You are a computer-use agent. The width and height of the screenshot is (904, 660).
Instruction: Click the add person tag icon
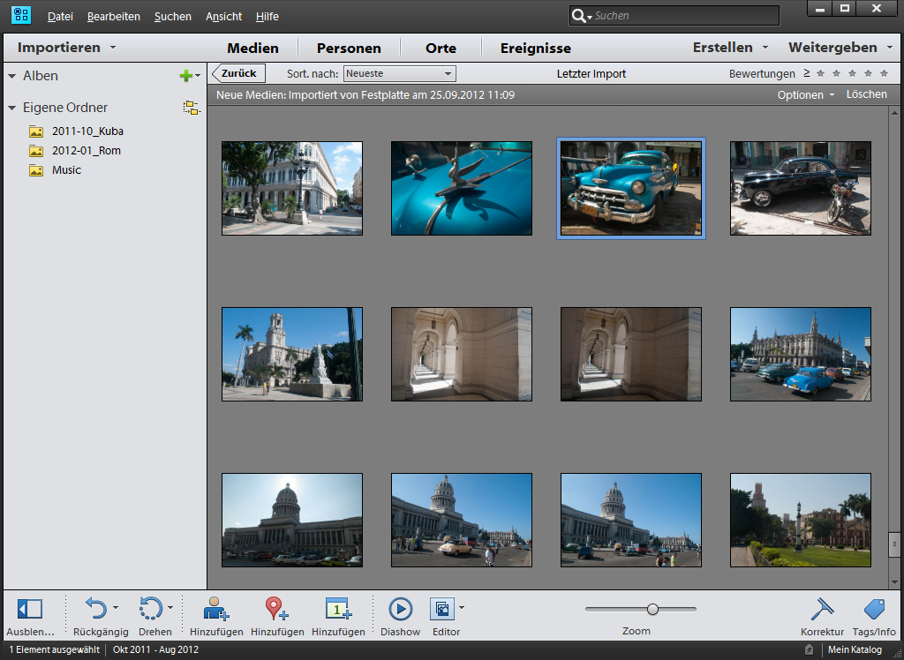tap(215, 609)
